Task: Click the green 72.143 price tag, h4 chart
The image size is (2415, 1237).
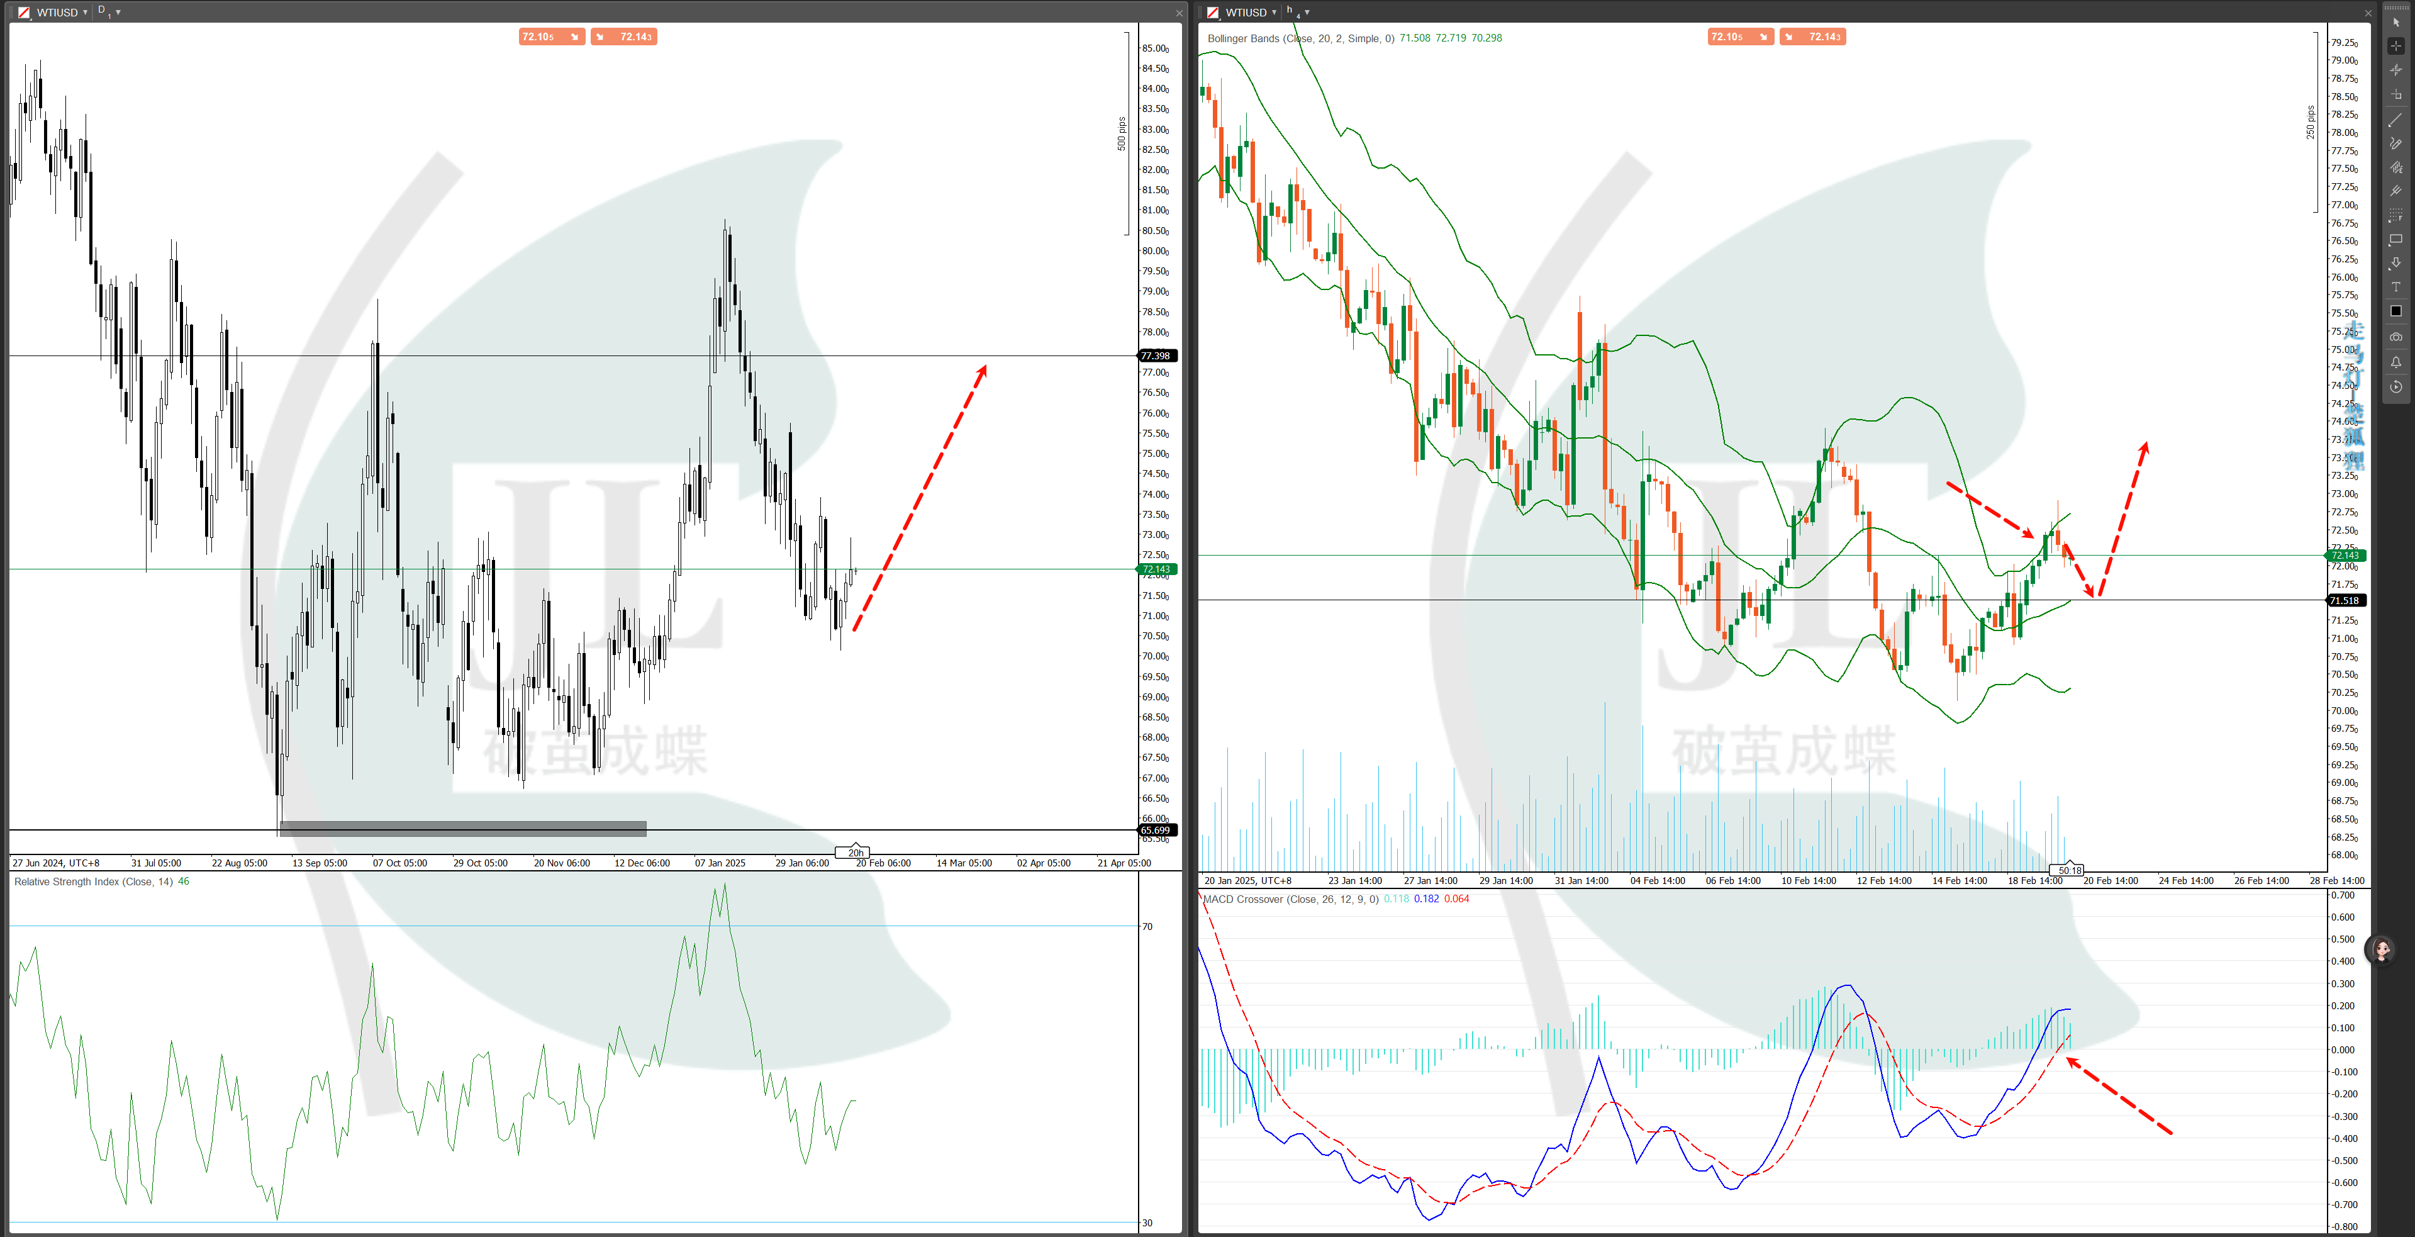Action: (2346, 555)
